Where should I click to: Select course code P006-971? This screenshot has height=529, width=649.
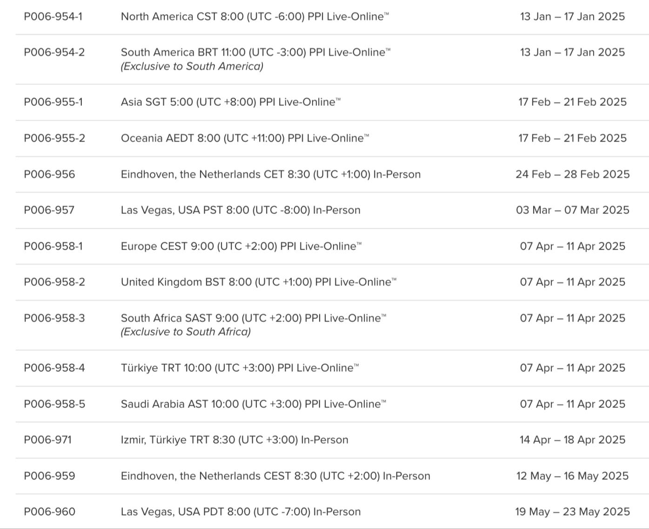point(48,440)
